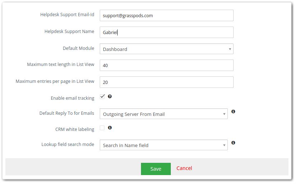
Task: Focus the Helpdesk Support Email-Id field
Action: pos(166,15)
